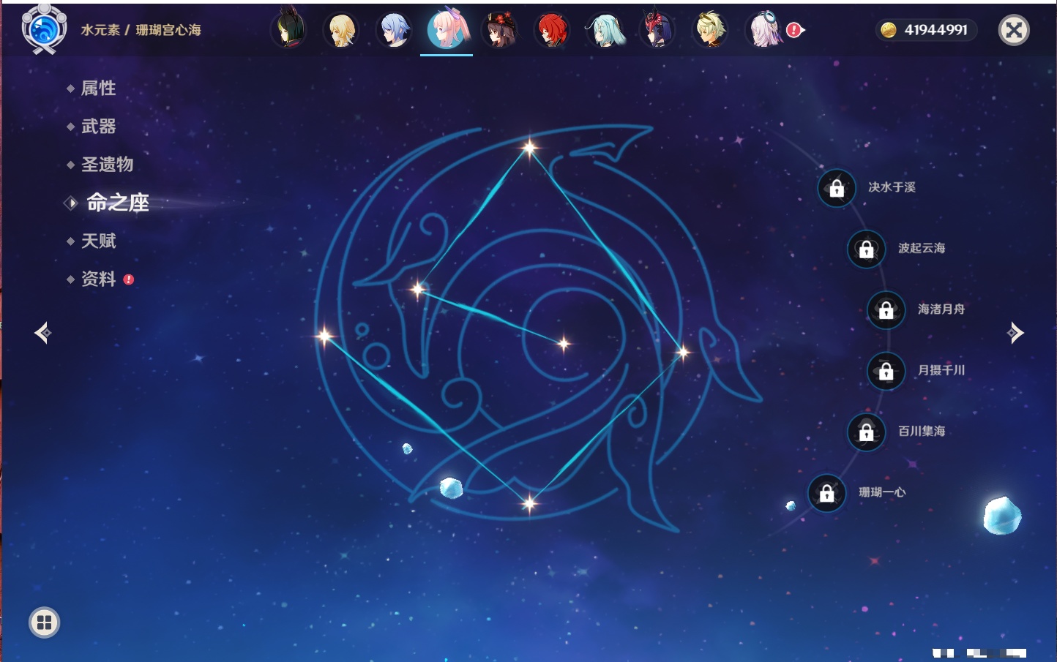Screen dimensions: 1057x662
Task: Select the red-haired character portrait
Action: click(x=553, y=30)
